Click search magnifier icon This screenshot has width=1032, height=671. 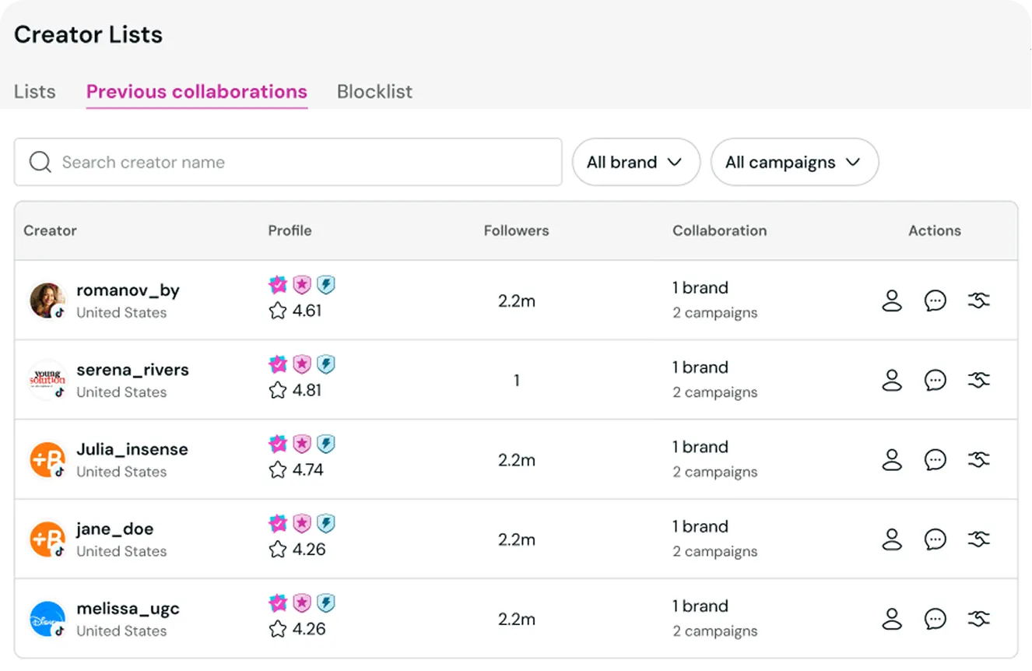[40, 162]
